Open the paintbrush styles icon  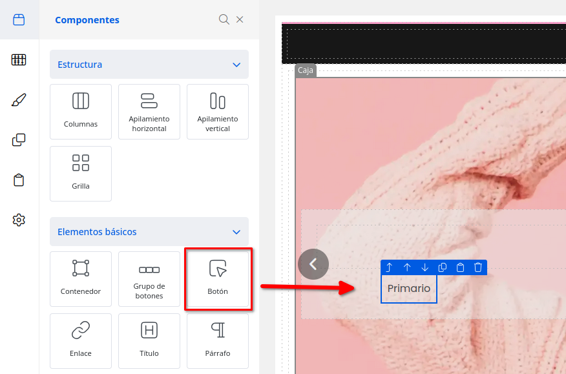click(19, 100)
